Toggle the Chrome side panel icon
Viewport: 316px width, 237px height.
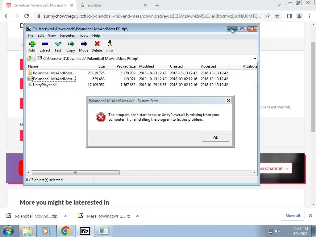coord(289,16)
